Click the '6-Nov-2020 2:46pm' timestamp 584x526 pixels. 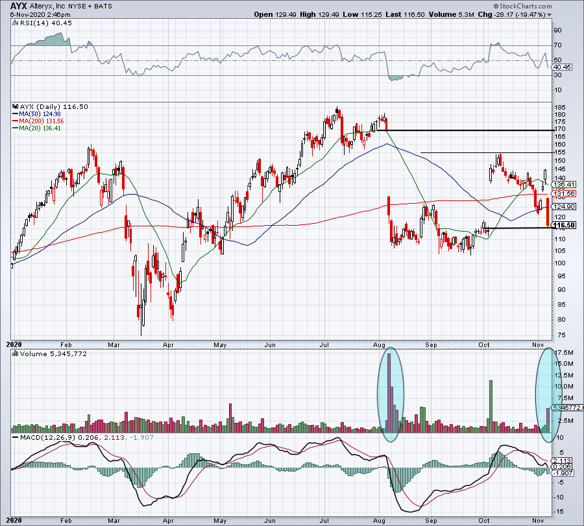40,14
